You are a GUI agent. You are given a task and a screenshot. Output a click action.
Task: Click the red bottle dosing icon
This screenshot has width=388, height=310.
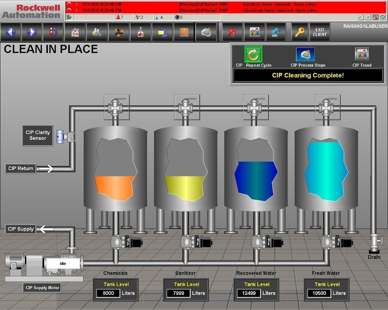140,32
